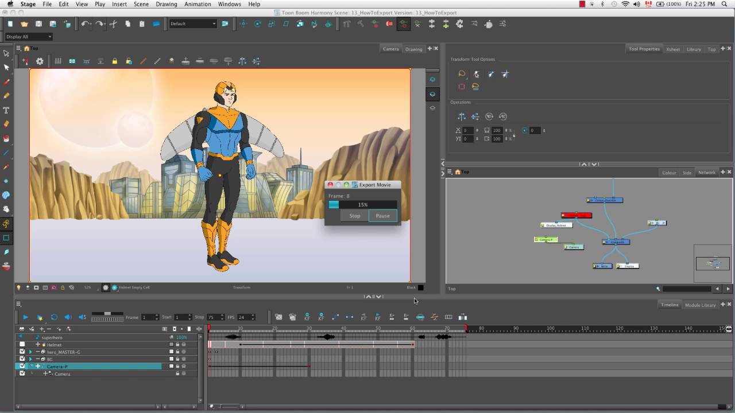Uncheck the Camera layer checkbox

[22, 373]
